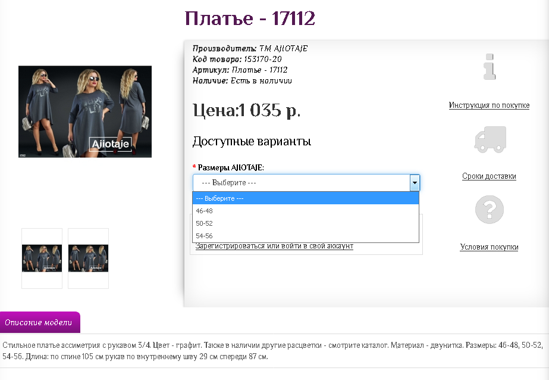This screenshot has width=549, height=380.
Task: Click the Ajiotaje logo on the photo
Action: tap(110, 144)
